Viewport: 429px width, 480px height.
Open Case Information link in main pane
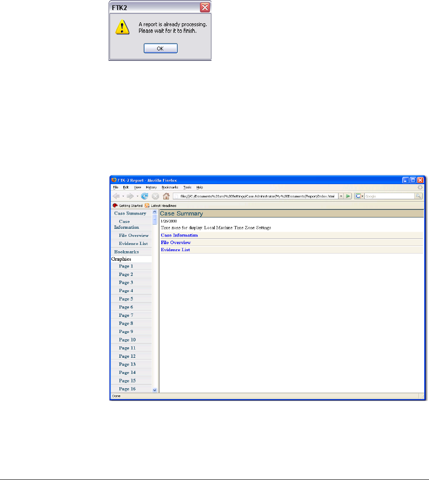click(x=179, y=235)
